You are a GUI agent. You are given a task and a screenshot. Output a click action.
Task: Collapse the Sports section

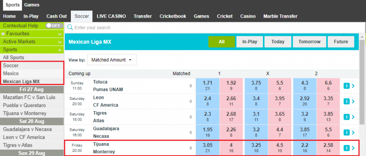click(60, 50)
